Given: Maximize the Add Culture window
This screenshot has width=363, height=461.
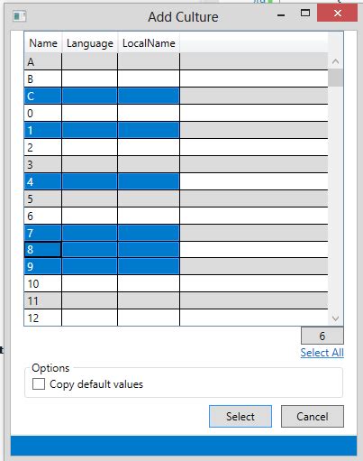Looking at the screenshot, I should point(305,13).
